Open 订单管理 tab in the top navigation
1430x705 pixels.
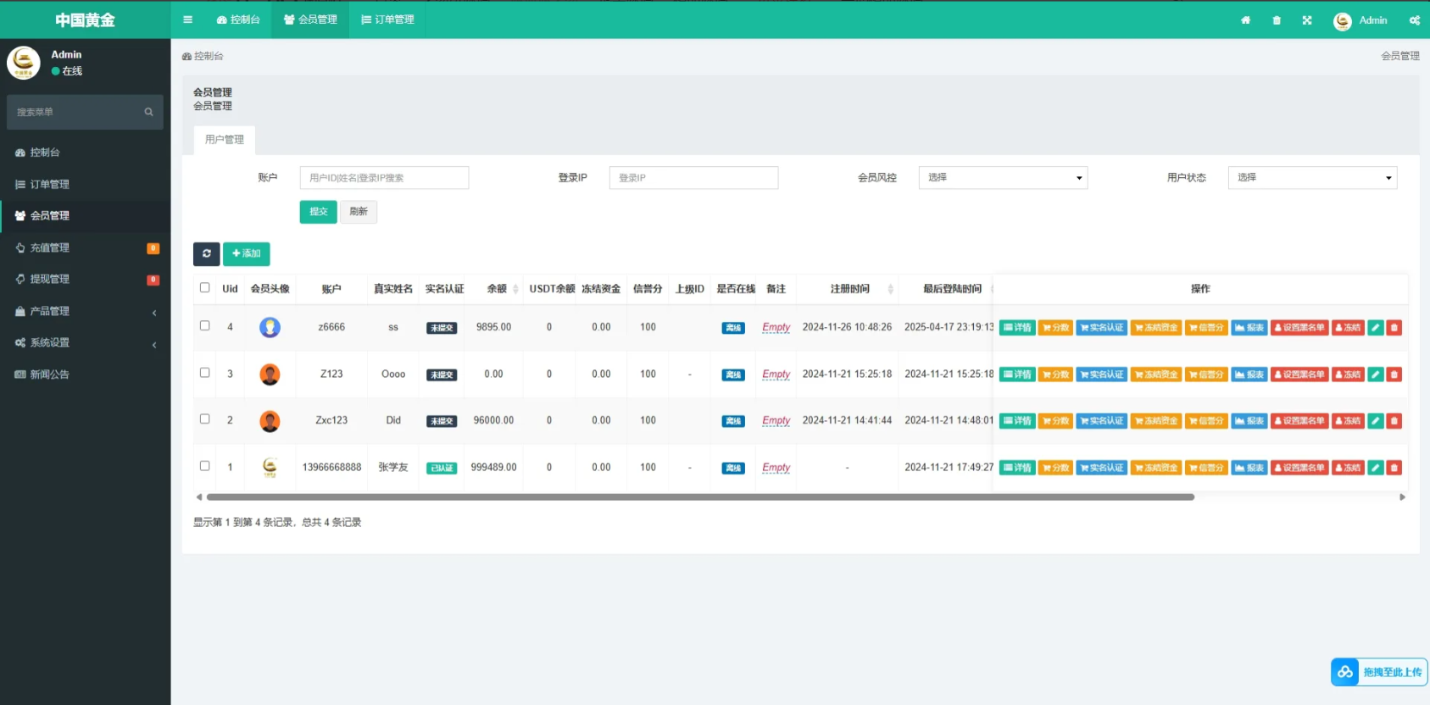tap(387, 19)
